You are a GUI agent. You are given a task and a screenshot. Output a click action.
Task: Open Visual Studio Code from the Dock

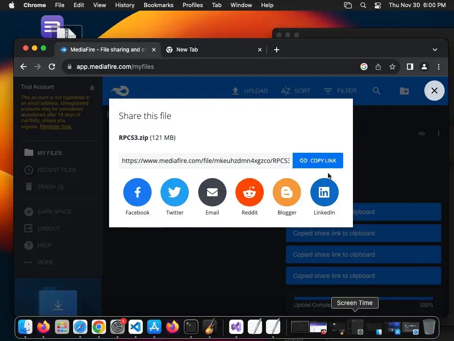pyautogui.click(x=136, y=327)
